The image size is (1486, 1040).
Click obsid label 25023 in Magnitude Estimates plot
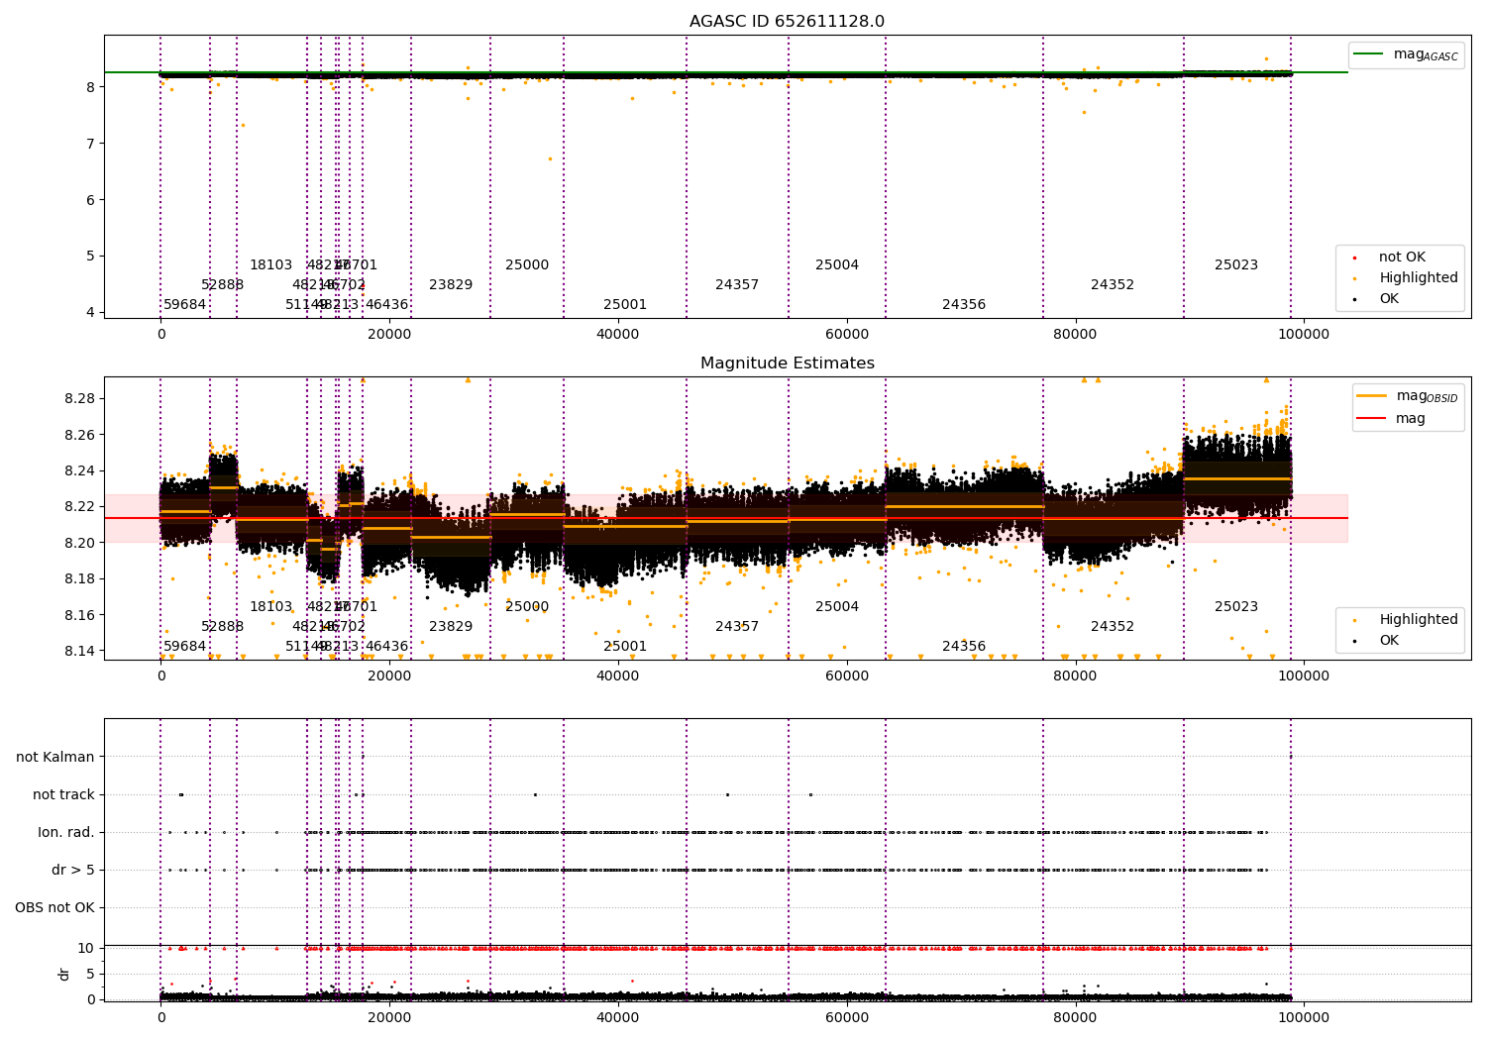[x=1236, y=607]
